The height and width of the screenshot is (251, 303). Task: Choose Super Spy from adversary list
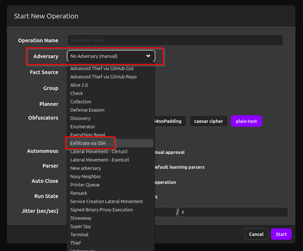click(x=111, y=227)
